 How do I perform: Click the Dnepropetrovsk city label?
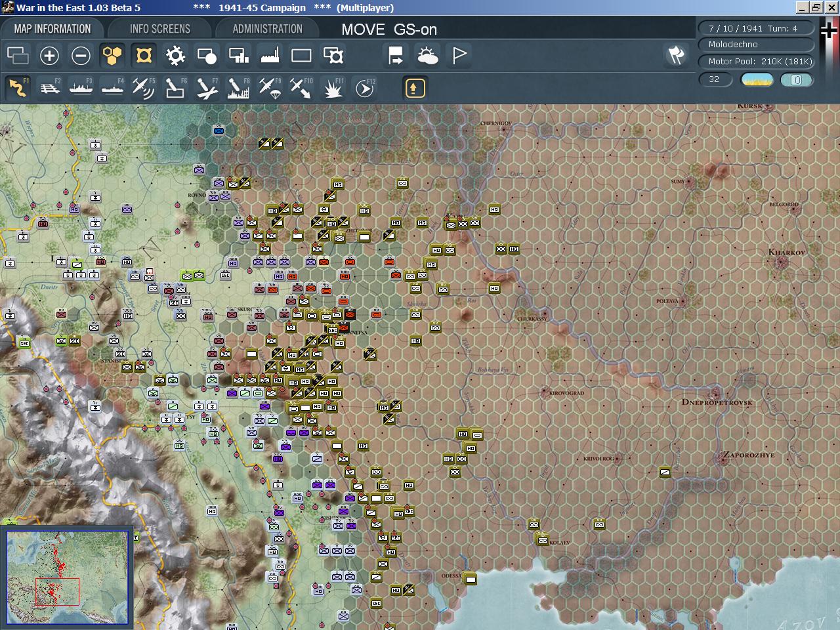click(717, 402)
